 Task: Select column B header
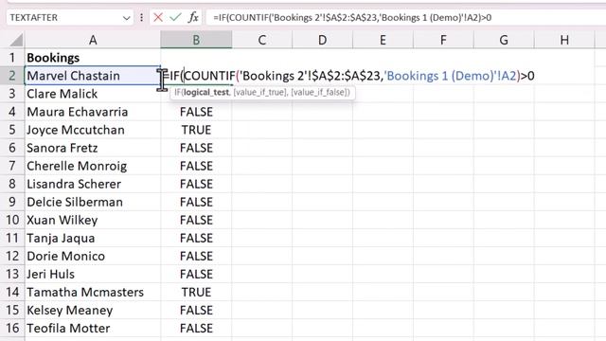(x=196, y=40)
